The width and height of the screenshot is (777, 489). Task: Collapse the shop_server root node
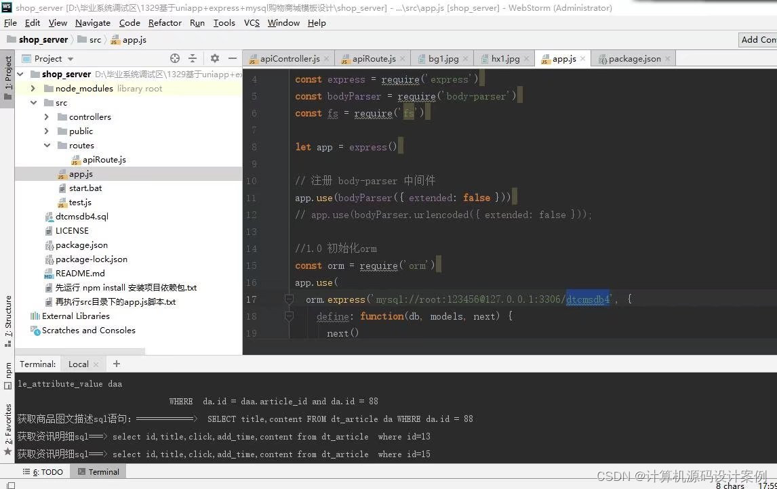pos(20,75)
